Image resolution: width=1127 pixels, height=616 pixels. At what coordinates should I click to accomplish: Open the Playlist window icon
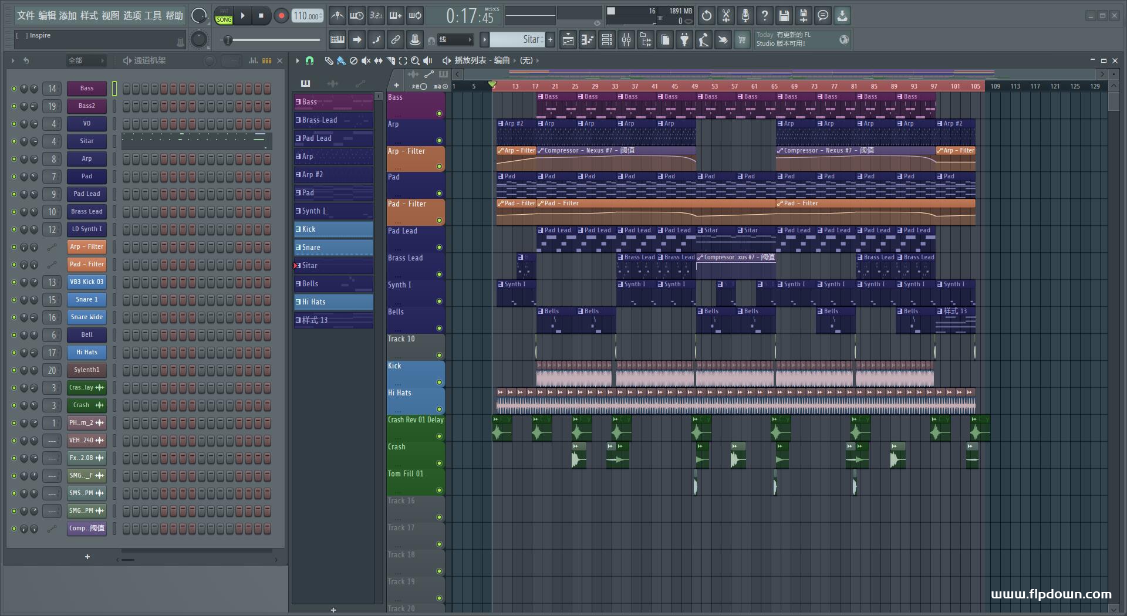point(568,40)
